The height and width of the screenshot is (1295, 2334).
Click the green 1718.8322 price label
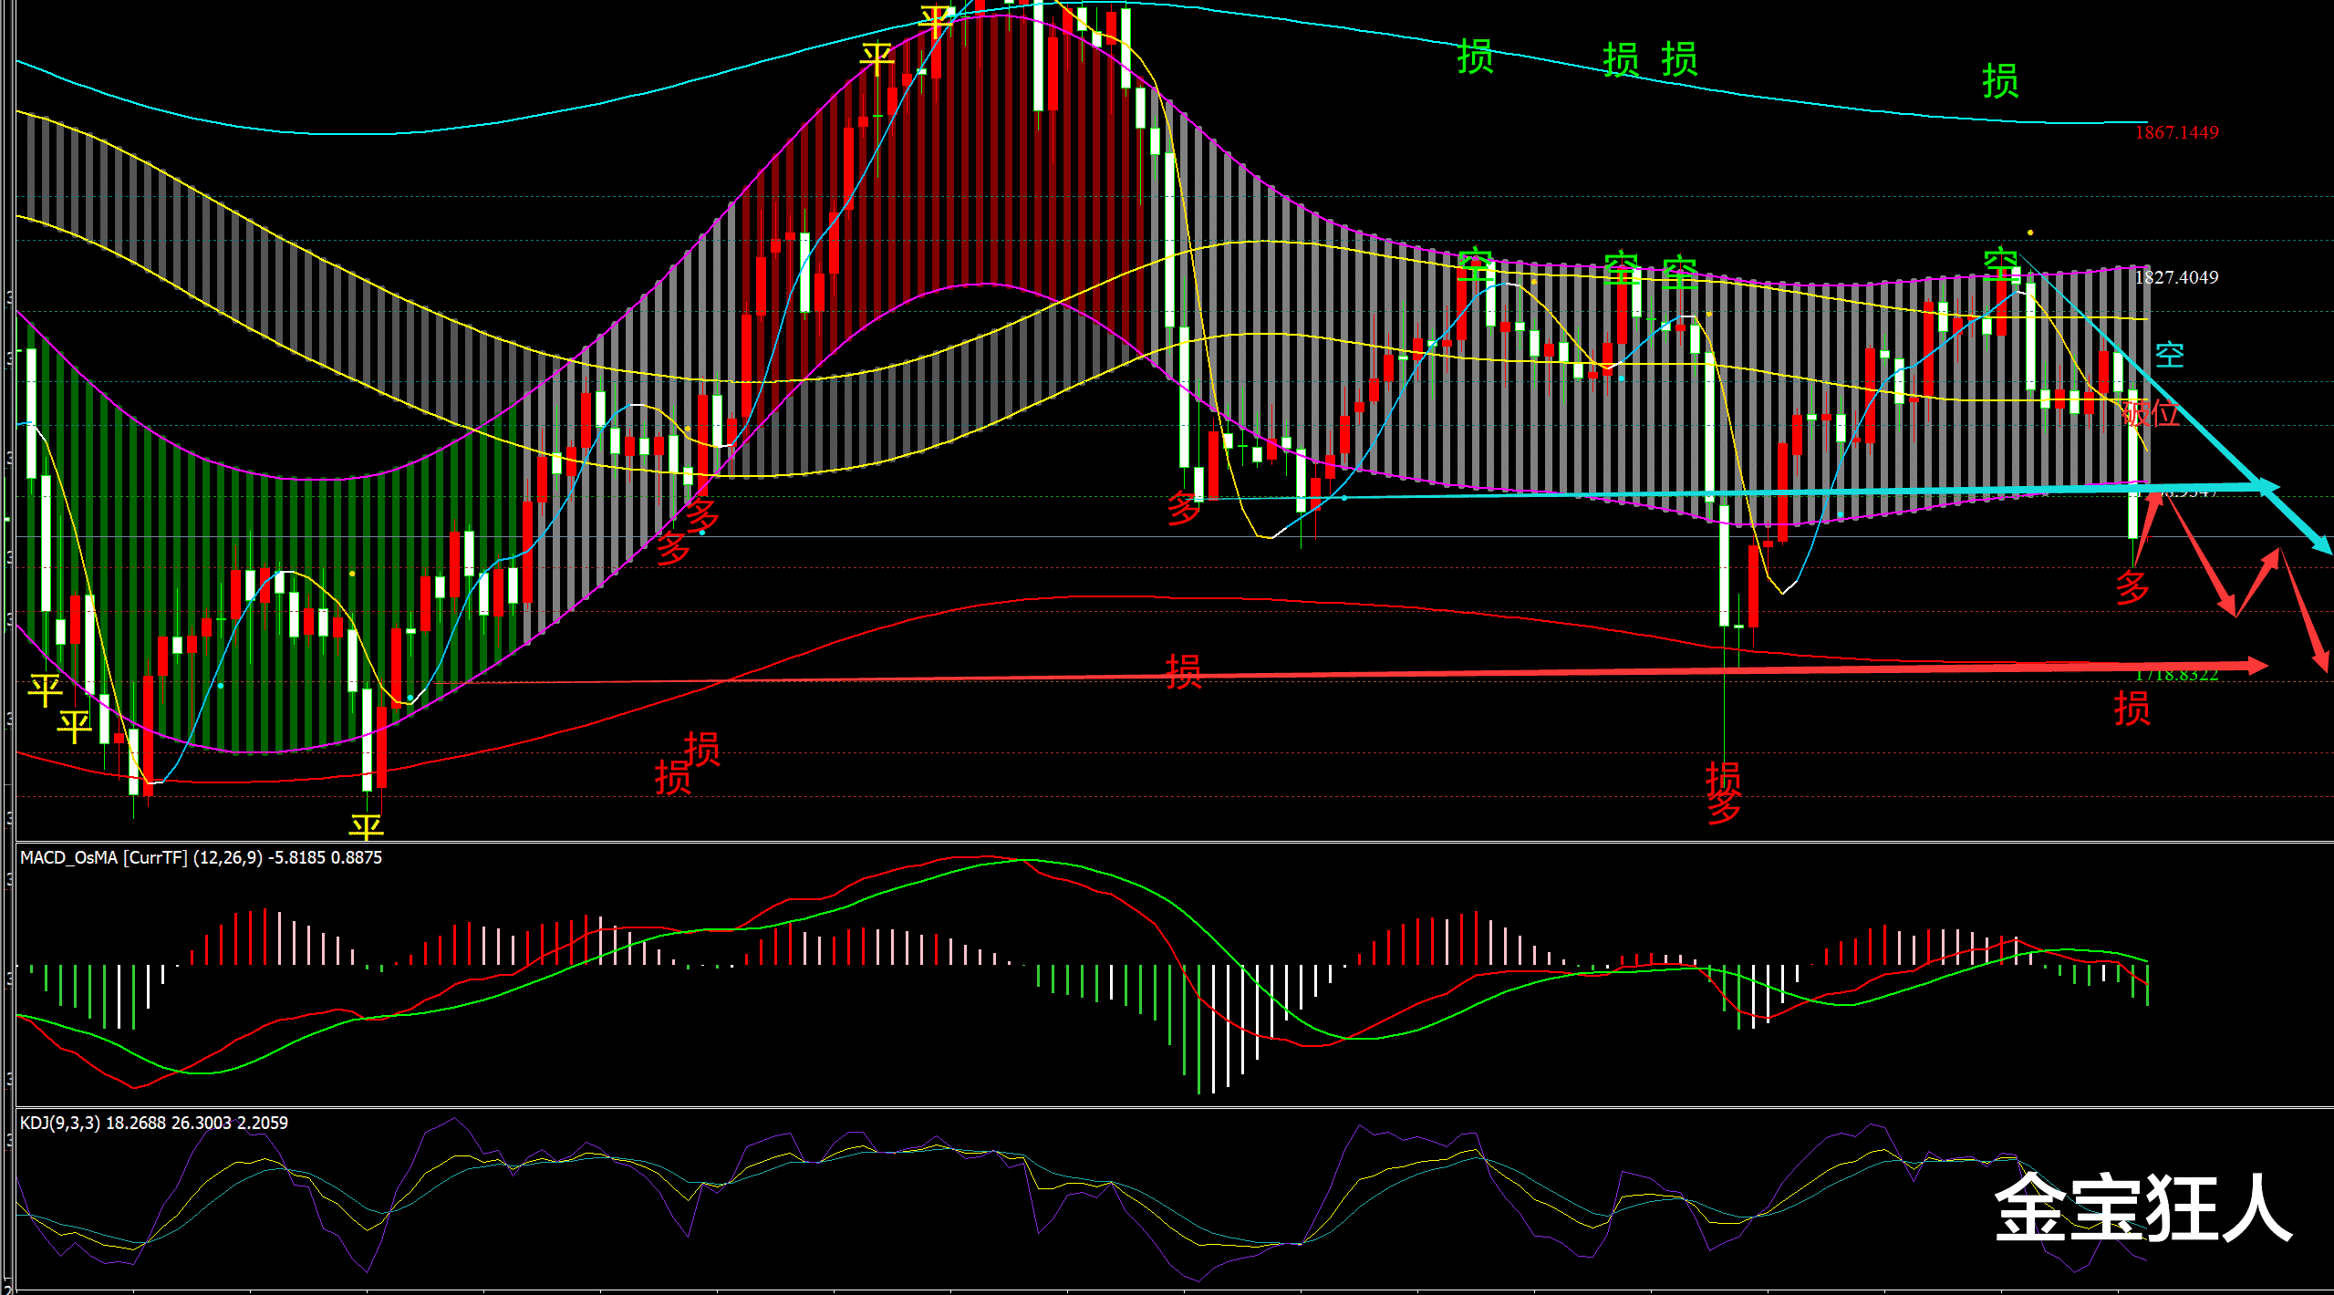click(x=2176, y=675)
